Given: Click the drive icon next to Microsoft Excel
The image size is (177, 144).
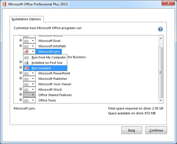Looking at the screenshot, I should tap(27, 41).
